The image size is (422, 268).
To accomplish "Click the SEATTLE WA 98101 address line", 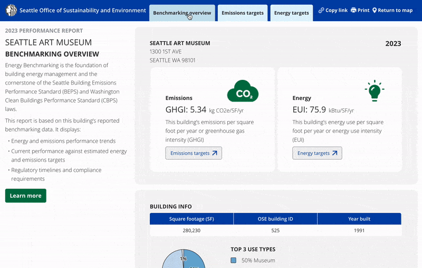I will click(x=172, y=60).
